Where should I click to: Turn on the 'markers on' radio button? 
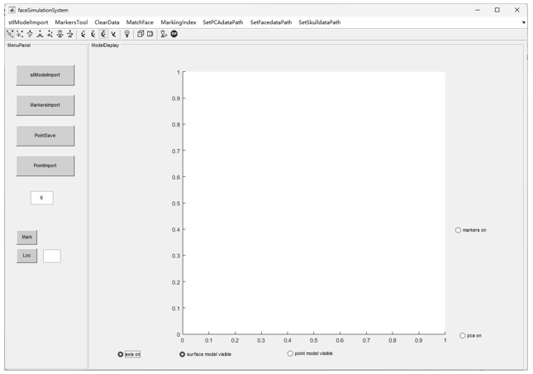pos(459,230)
